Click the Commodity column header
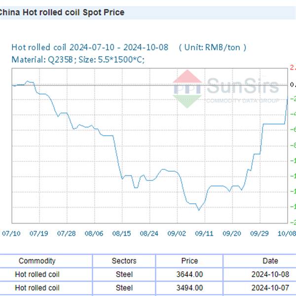Image resolution: width=296 pixels, height=296 pixels. point(37,261)
